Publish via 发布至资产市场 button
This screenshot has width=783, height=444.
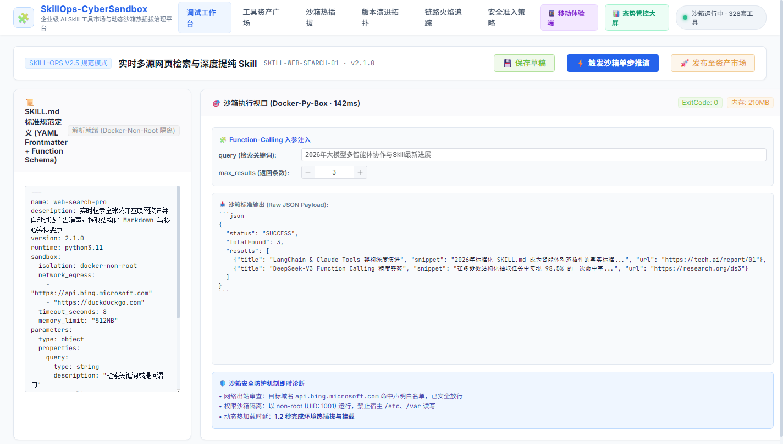tap(713, 63)
